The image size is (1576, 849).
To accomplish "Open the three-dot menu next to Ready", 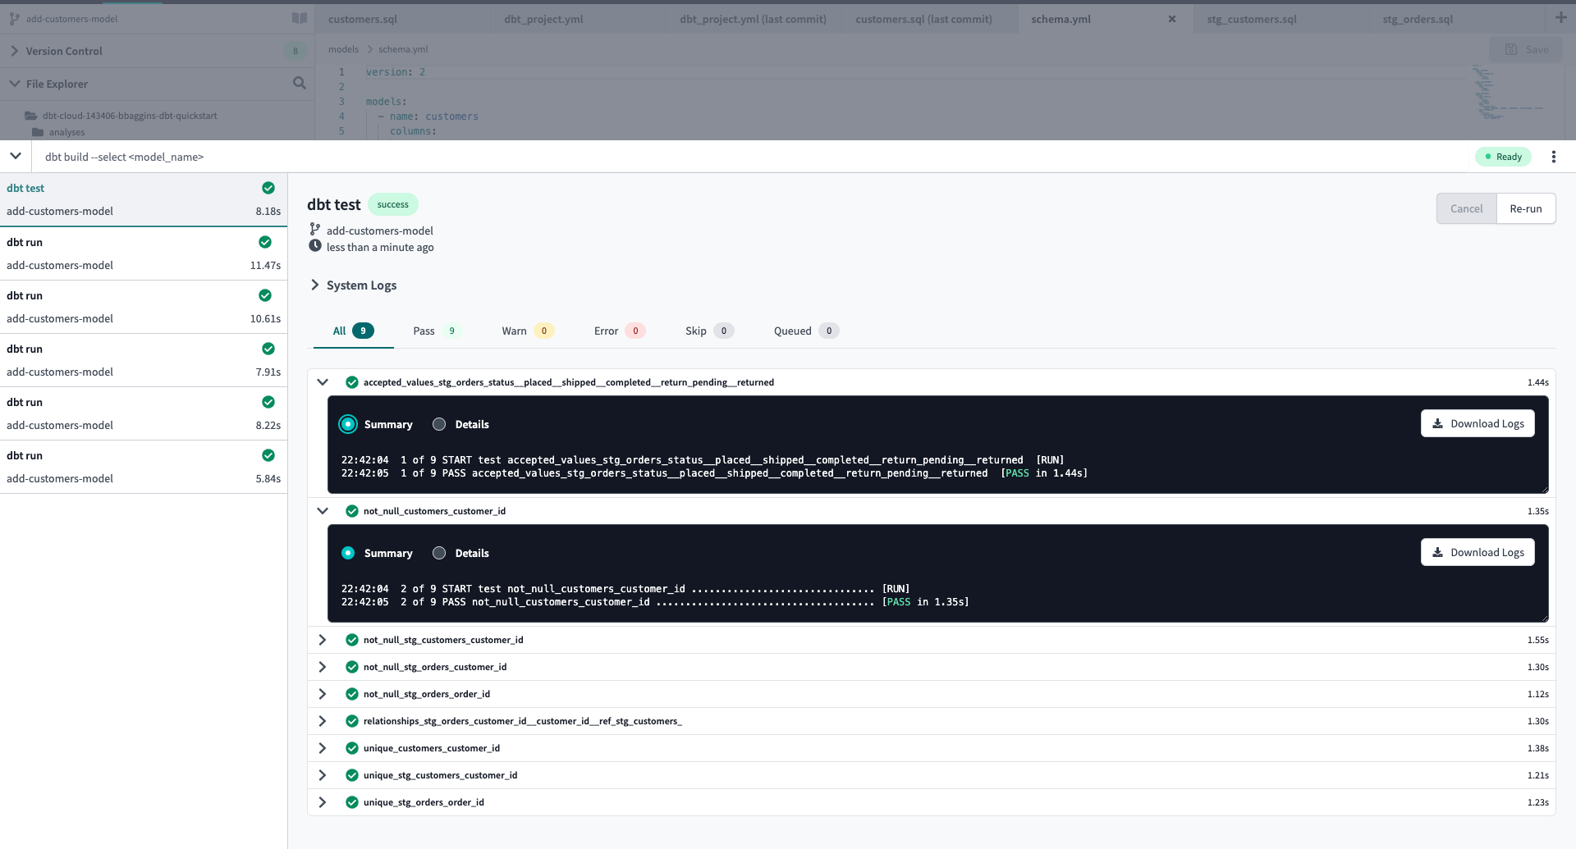I will [1553, 157].
